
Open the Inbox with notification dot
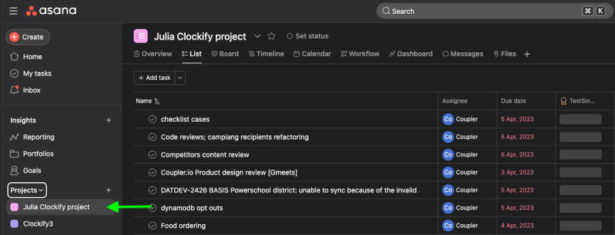25,90
